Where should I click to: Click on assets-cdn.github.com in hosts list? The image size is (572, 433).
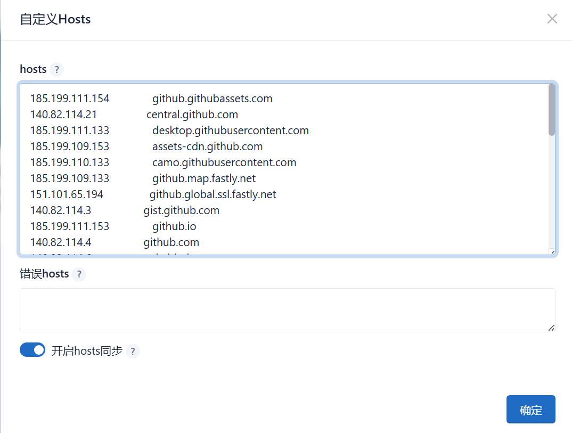click(x=207, y=146)
